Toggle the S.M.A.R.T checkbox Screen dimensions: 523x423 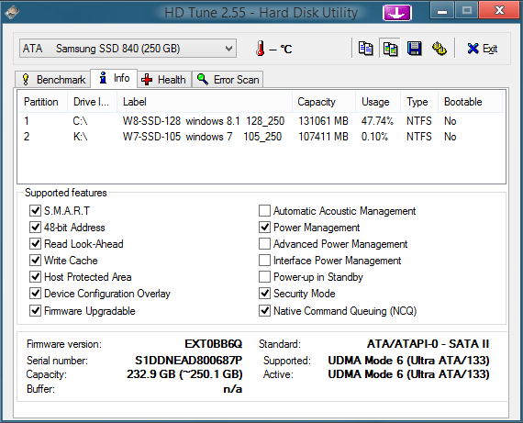[35, 210]
